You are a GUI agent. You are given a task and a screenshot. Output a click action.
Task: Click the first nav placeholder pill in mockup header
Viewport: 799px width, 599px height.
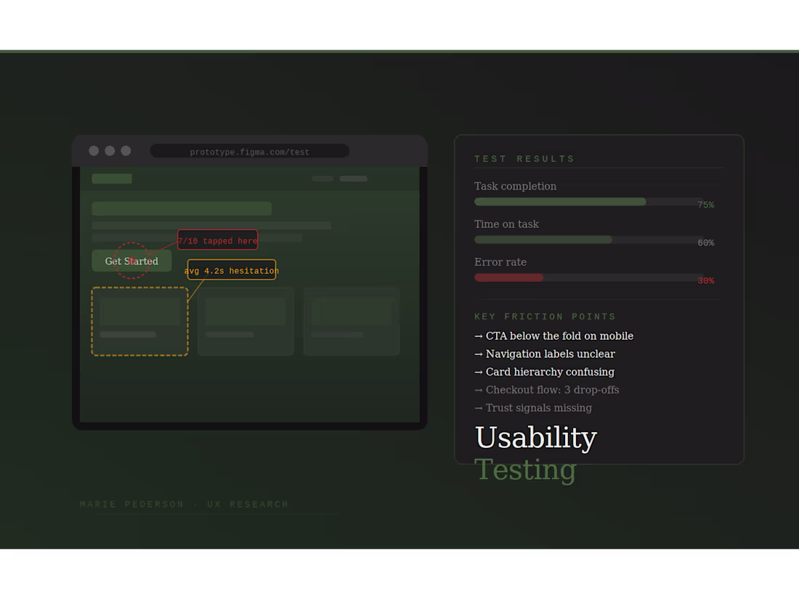pos(323,179)
